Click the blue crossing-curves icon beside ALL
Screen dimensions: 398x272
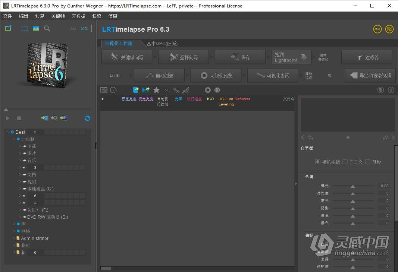84,28
